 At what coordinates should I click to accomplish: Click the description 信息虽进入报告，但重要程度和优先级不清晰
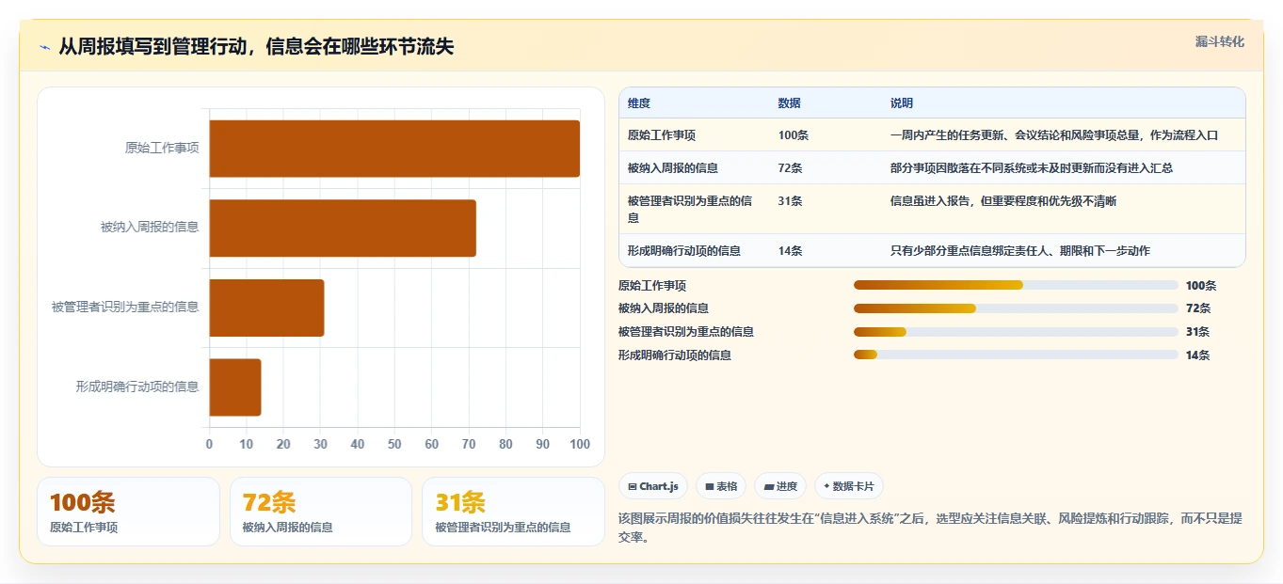tap(1003, 200)
